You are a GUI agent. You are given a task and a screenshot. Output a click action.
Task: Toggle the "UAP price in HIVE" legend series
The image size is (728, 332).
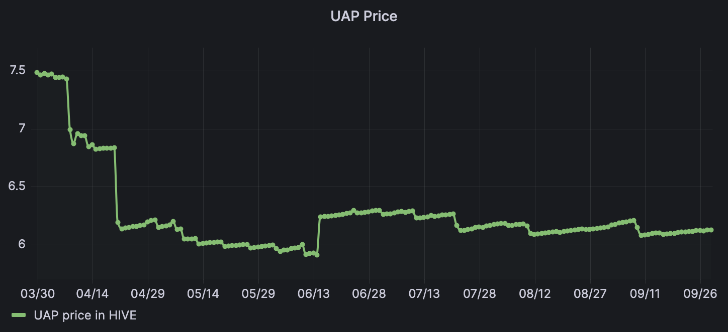85,315
